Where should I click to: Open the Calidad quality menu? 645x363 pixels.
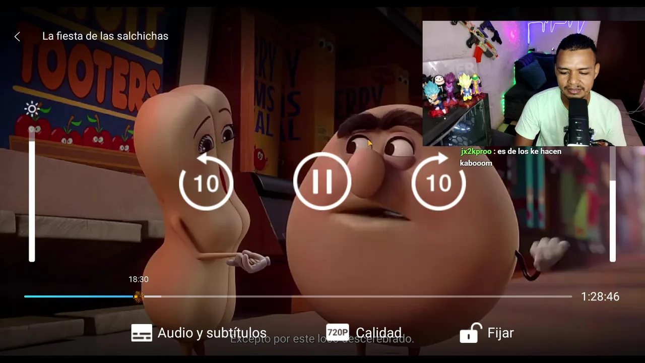point(364,333)
